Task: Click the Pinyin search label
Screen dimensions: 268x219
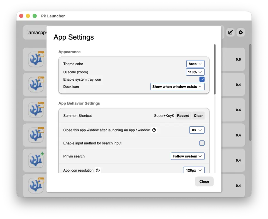Action: pos(74,156)
